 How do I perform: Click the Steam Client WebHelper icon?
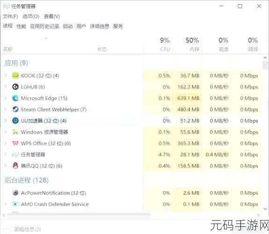coord(15,110)
